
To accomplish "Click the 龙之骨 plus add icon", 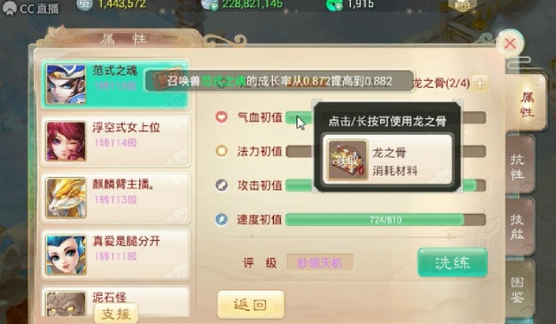I will (x=480, y=83).
